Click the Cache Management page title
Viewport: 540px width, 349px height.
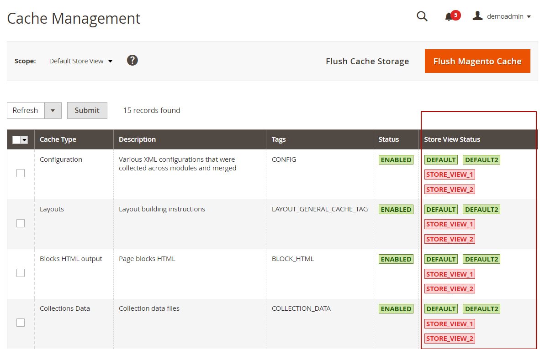point(74,18)
